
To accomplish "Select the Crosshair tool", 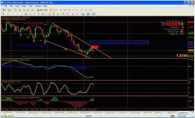I will click(x=8, y=14).
